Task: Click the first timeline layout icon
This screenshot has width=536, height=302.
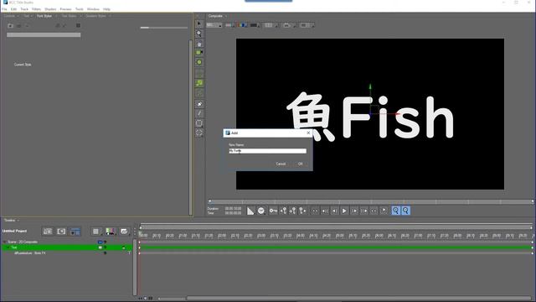Action: [48, 232]
